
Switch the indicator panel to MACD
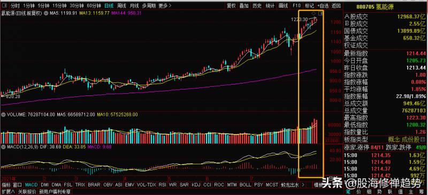point(31,185)
